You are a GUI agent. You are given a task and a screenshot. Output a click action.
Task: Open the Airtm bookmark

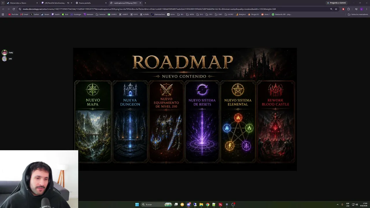pyautogui.click(x=171, y=14)
